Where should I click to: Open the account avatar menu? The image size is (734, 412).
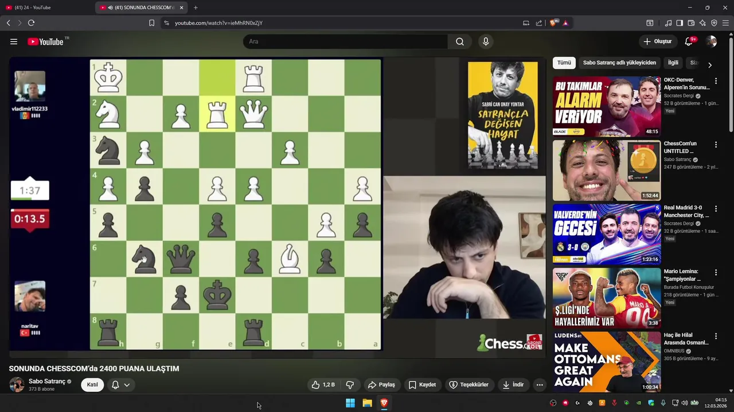(712, 41)
